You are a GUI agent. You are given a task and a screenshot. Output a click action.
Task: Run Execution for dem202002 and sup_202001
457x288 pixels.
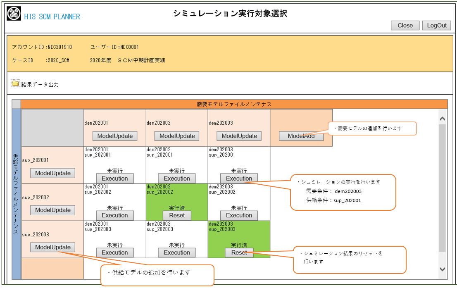point(177,179)
